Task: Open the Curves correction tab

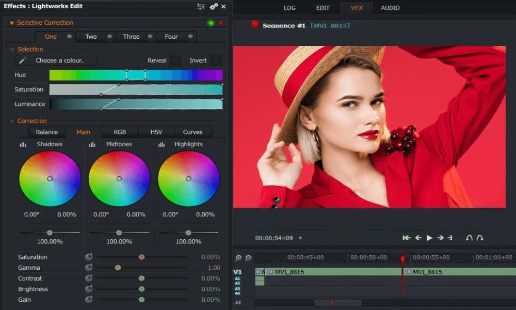Action: coord(192,132)
